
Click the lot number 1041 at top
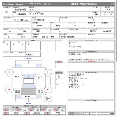pyautogui.click(x=7, y=12)
